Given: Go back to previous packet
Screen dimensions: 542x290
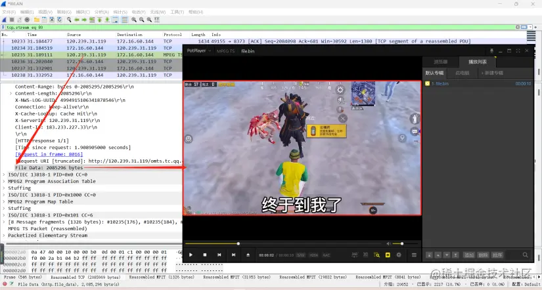Looking at the screenshot, I should click(x=77, y=20).
